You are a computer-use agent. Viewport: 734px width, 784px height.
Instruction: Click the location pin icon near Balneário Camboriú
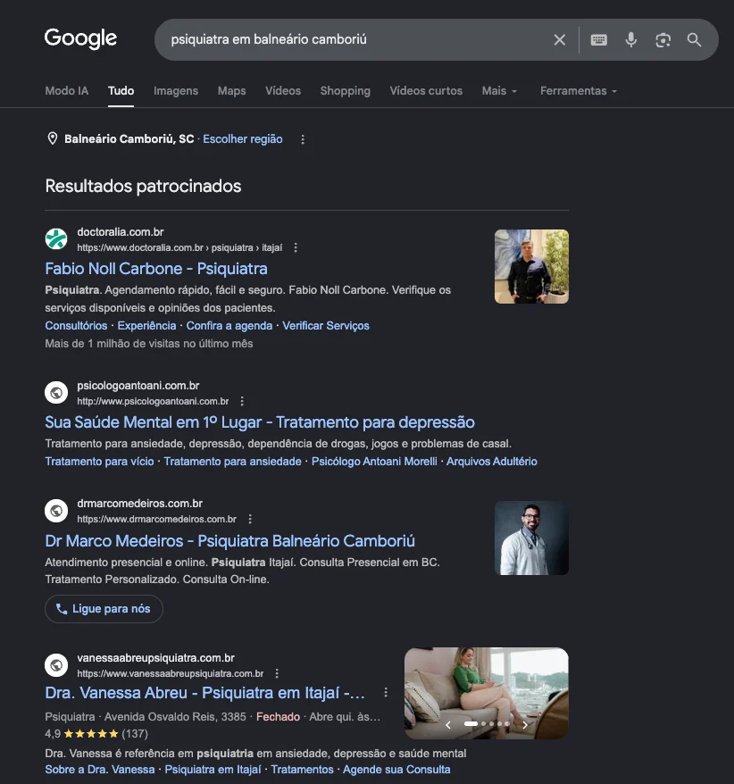52,138
